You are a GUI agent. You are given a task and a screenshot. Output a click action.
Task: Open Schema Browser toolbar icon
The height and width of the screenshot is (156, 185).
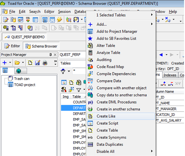[13, 19]
